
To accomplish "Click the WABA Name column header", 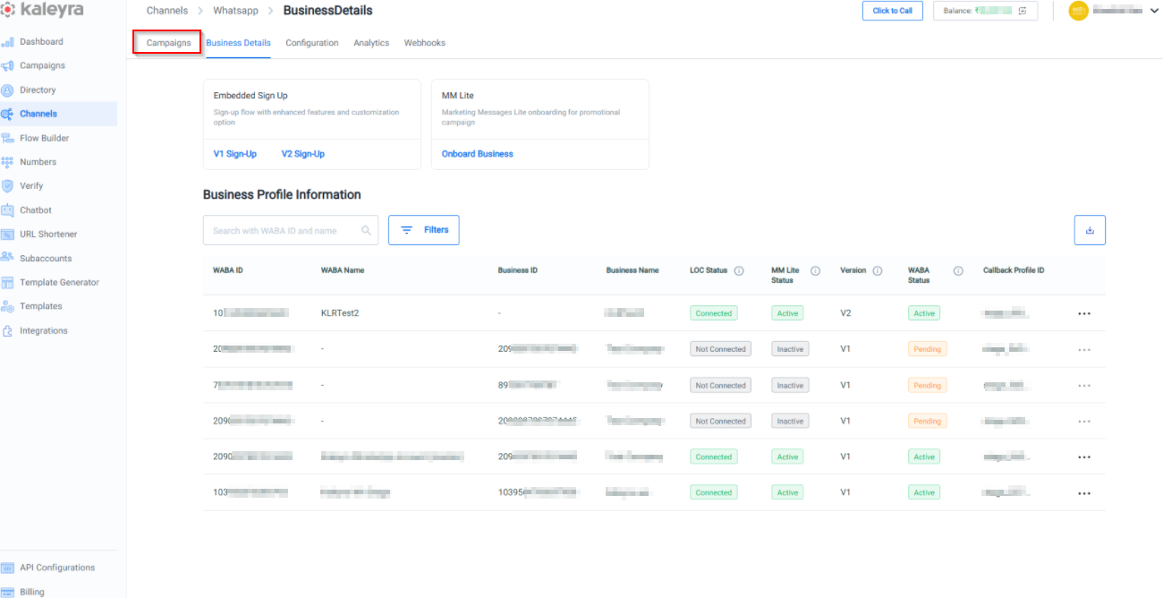I will click(343, 270).
